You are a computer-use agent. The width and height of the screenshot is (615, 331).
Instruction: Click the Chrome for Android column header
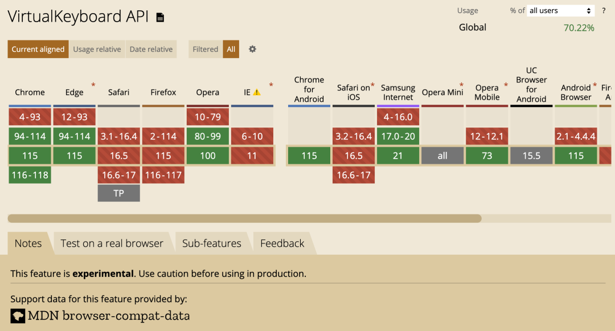[x=309, y=89]
